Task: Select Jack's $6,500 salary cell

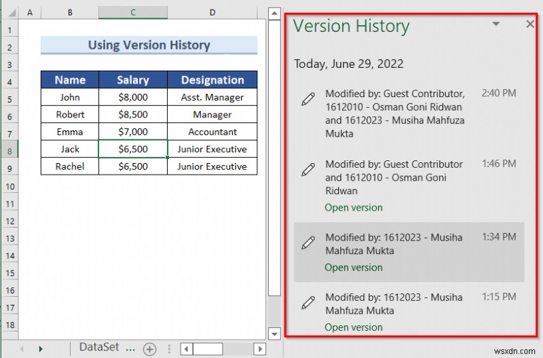Action: [x=133, y=149]
